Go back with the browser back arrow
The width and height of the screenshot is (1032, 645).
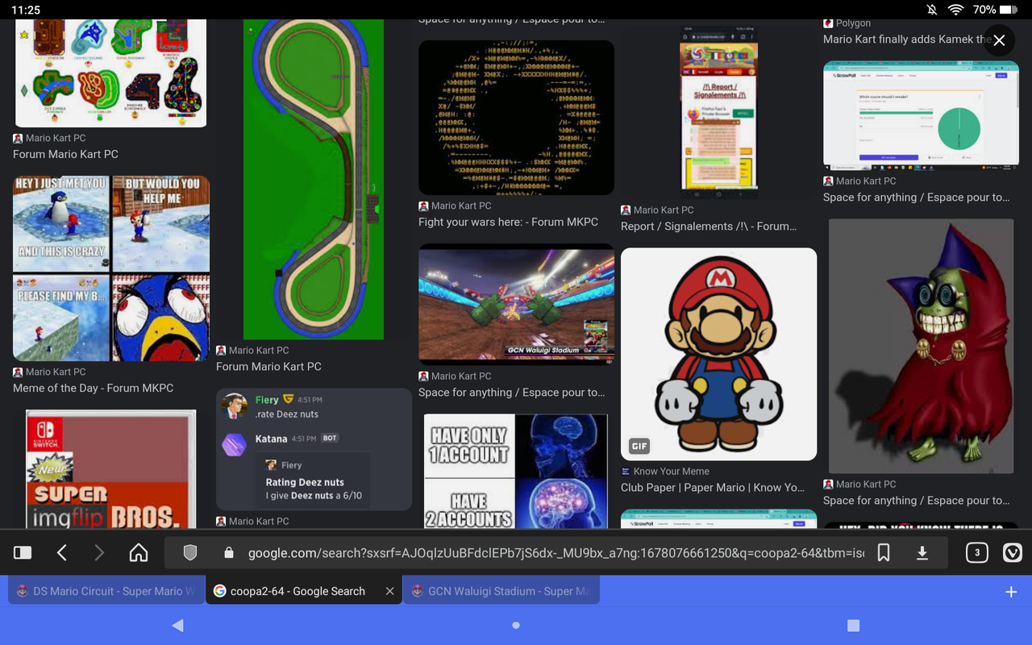click(62, 552)
